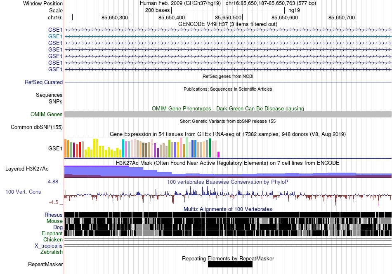Click the hg19 label beside the scale bar
Screen dimensions: 392x274
(x=294, y=10)
